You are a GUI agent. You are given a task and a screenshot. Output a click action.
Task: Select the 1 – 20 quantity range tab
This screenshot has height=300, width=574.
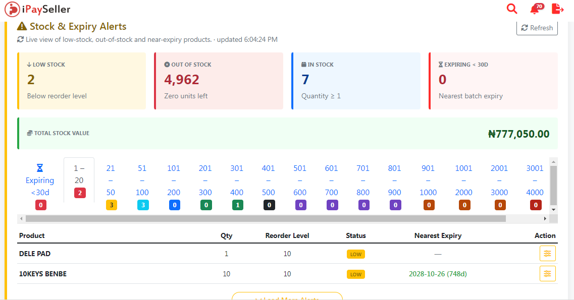click(79, 180)
